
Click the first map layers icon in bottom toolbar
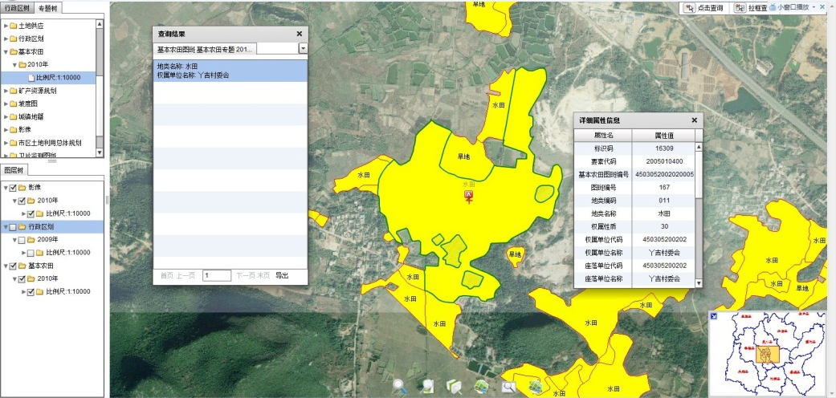click(481, 386)
